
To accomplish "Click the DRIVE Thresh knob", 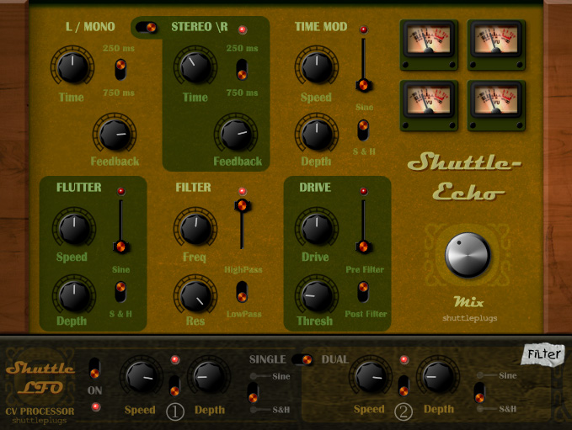I will click(317, 296).
